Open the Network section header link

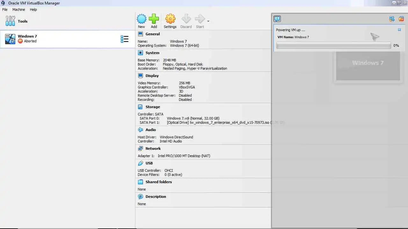click(x=153, y=149)
